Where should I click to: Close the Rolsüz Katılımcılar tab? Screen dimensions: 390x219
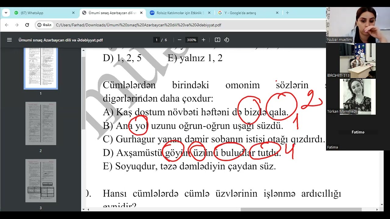(209, 13)
